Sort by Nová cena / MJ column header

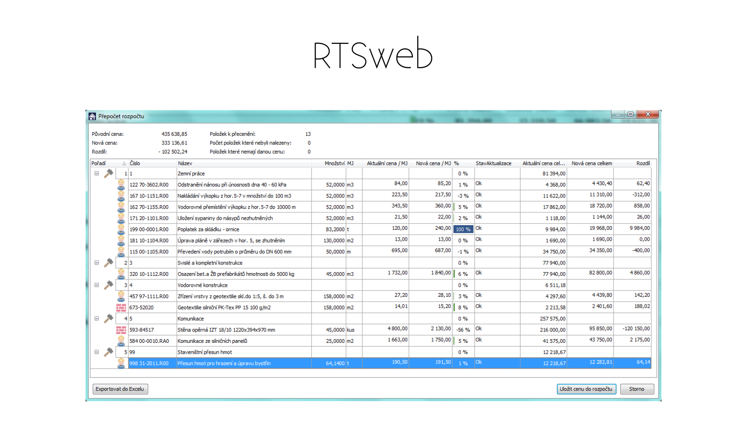pyautogui.click(x=430, y=163)
